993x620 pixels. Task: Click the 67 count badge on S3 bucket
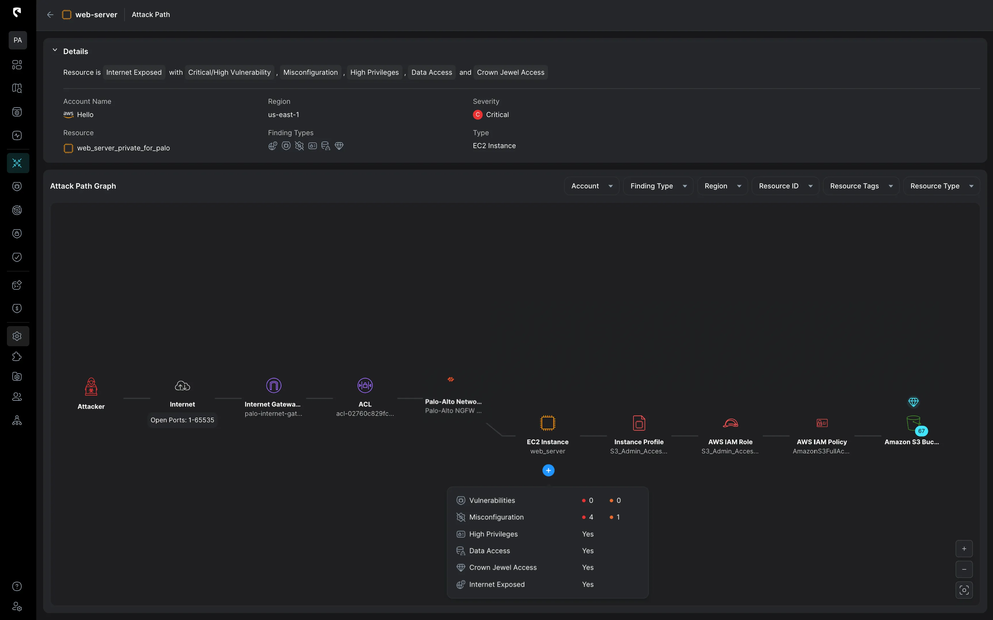922,431
